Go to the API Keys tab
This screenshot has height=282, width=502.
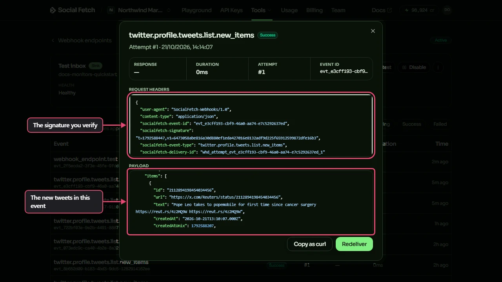point(231,10)
